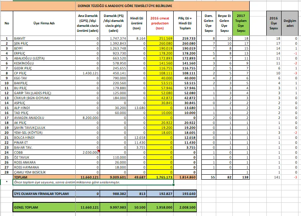
Task: Select the footnote about sorting order
Action: [93, 182]
